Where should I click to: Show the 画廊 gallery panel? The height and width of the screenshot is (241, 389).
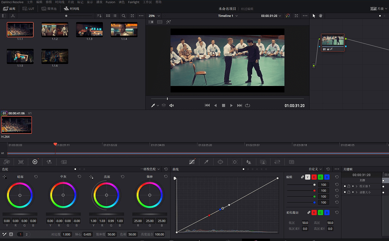9,8
